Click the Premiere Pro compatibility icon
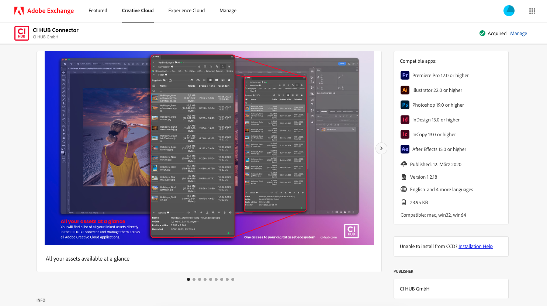This screenshot has height=306, width=547. pyautogui.click(x=405, y=75)
